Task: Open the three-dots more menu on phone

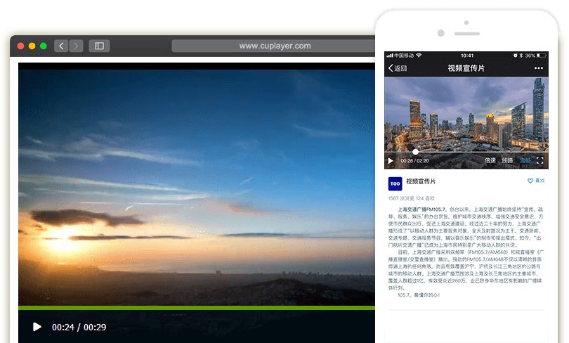Action: (539, 68)
